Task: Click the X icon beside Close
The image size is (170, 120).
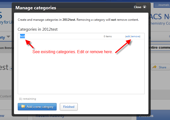Action: (x=144, y=7)
